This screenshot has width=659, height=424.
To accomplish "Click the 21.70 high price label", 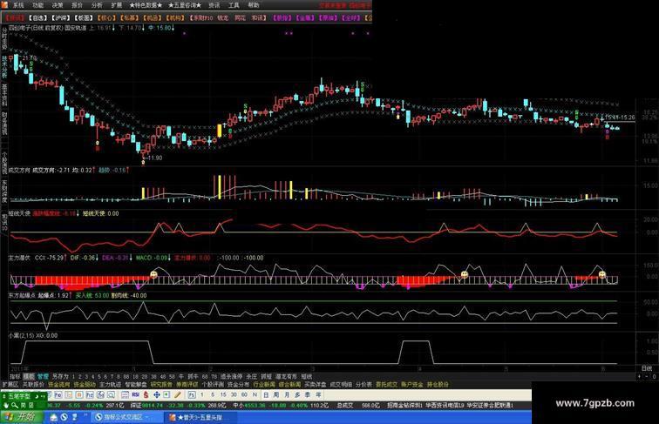I will click(x=29, y=57).
